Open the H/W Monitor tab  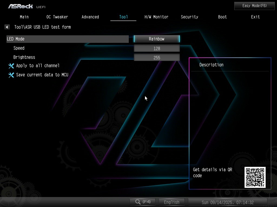[x=156, y=17]
